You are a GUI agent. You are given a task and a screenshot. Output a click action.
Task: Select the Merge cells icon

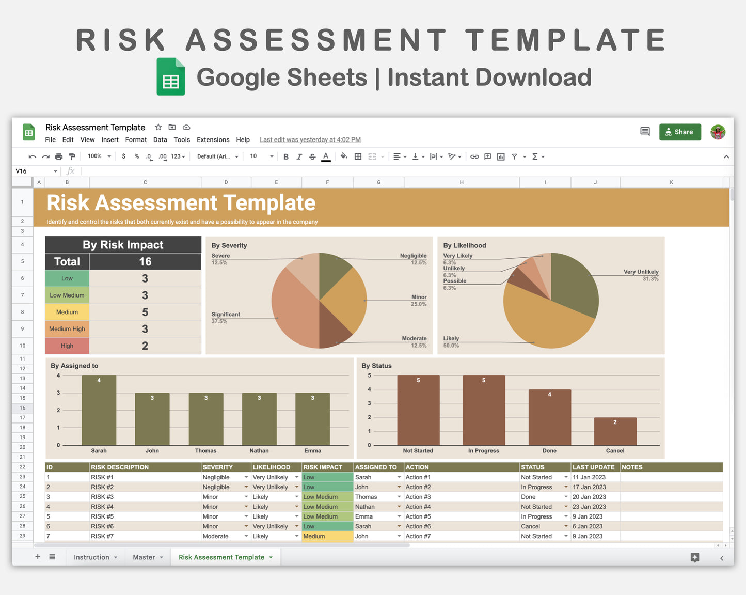tap(373, 156)
